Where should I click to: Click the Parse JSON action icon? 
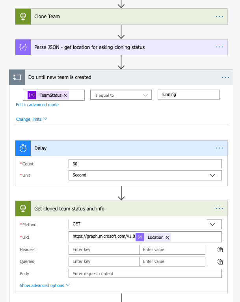23,47
